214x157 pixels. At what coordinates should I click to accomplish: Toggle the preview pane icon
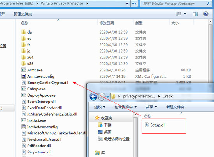click(195, 14)
